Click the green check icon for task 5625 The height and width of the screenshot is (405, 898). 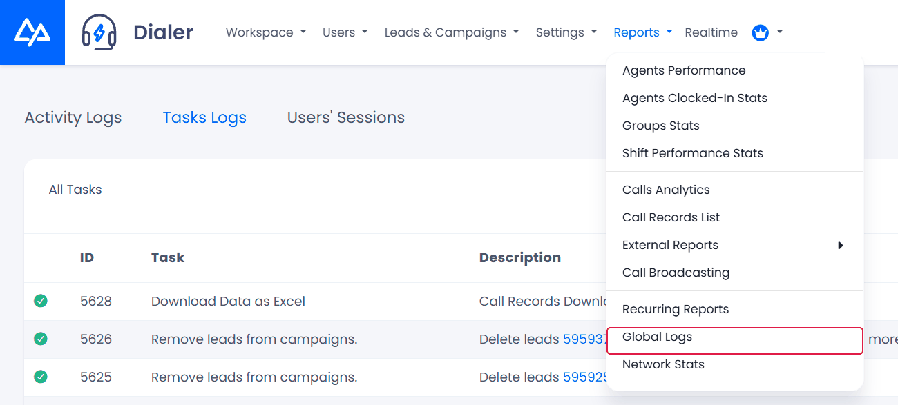41,377
